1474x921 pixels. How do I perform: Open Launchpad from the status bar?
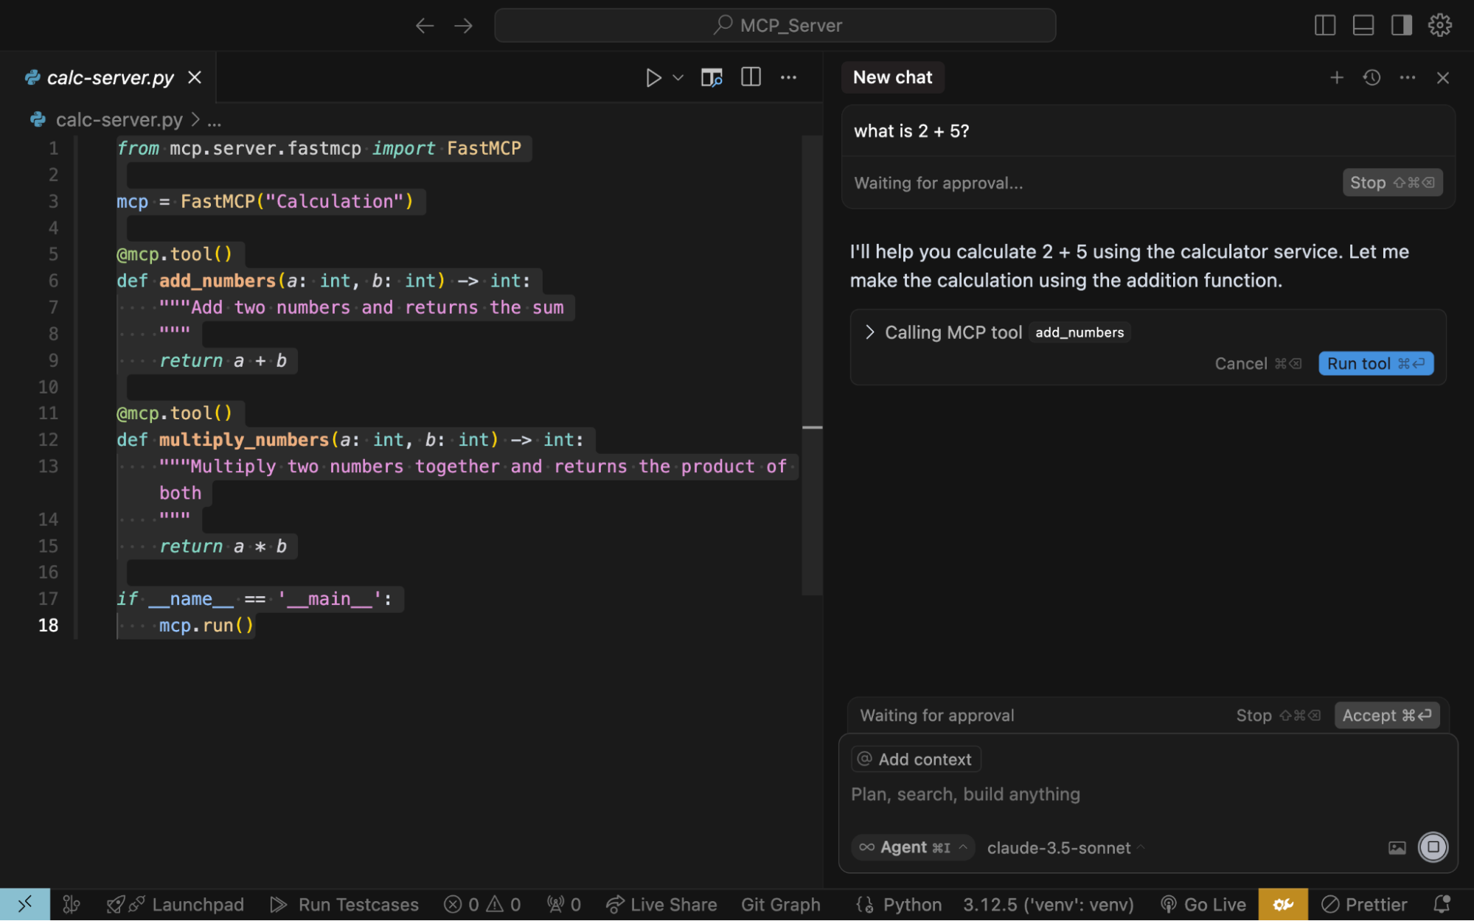pyautogui.click(x=175, y=904)
